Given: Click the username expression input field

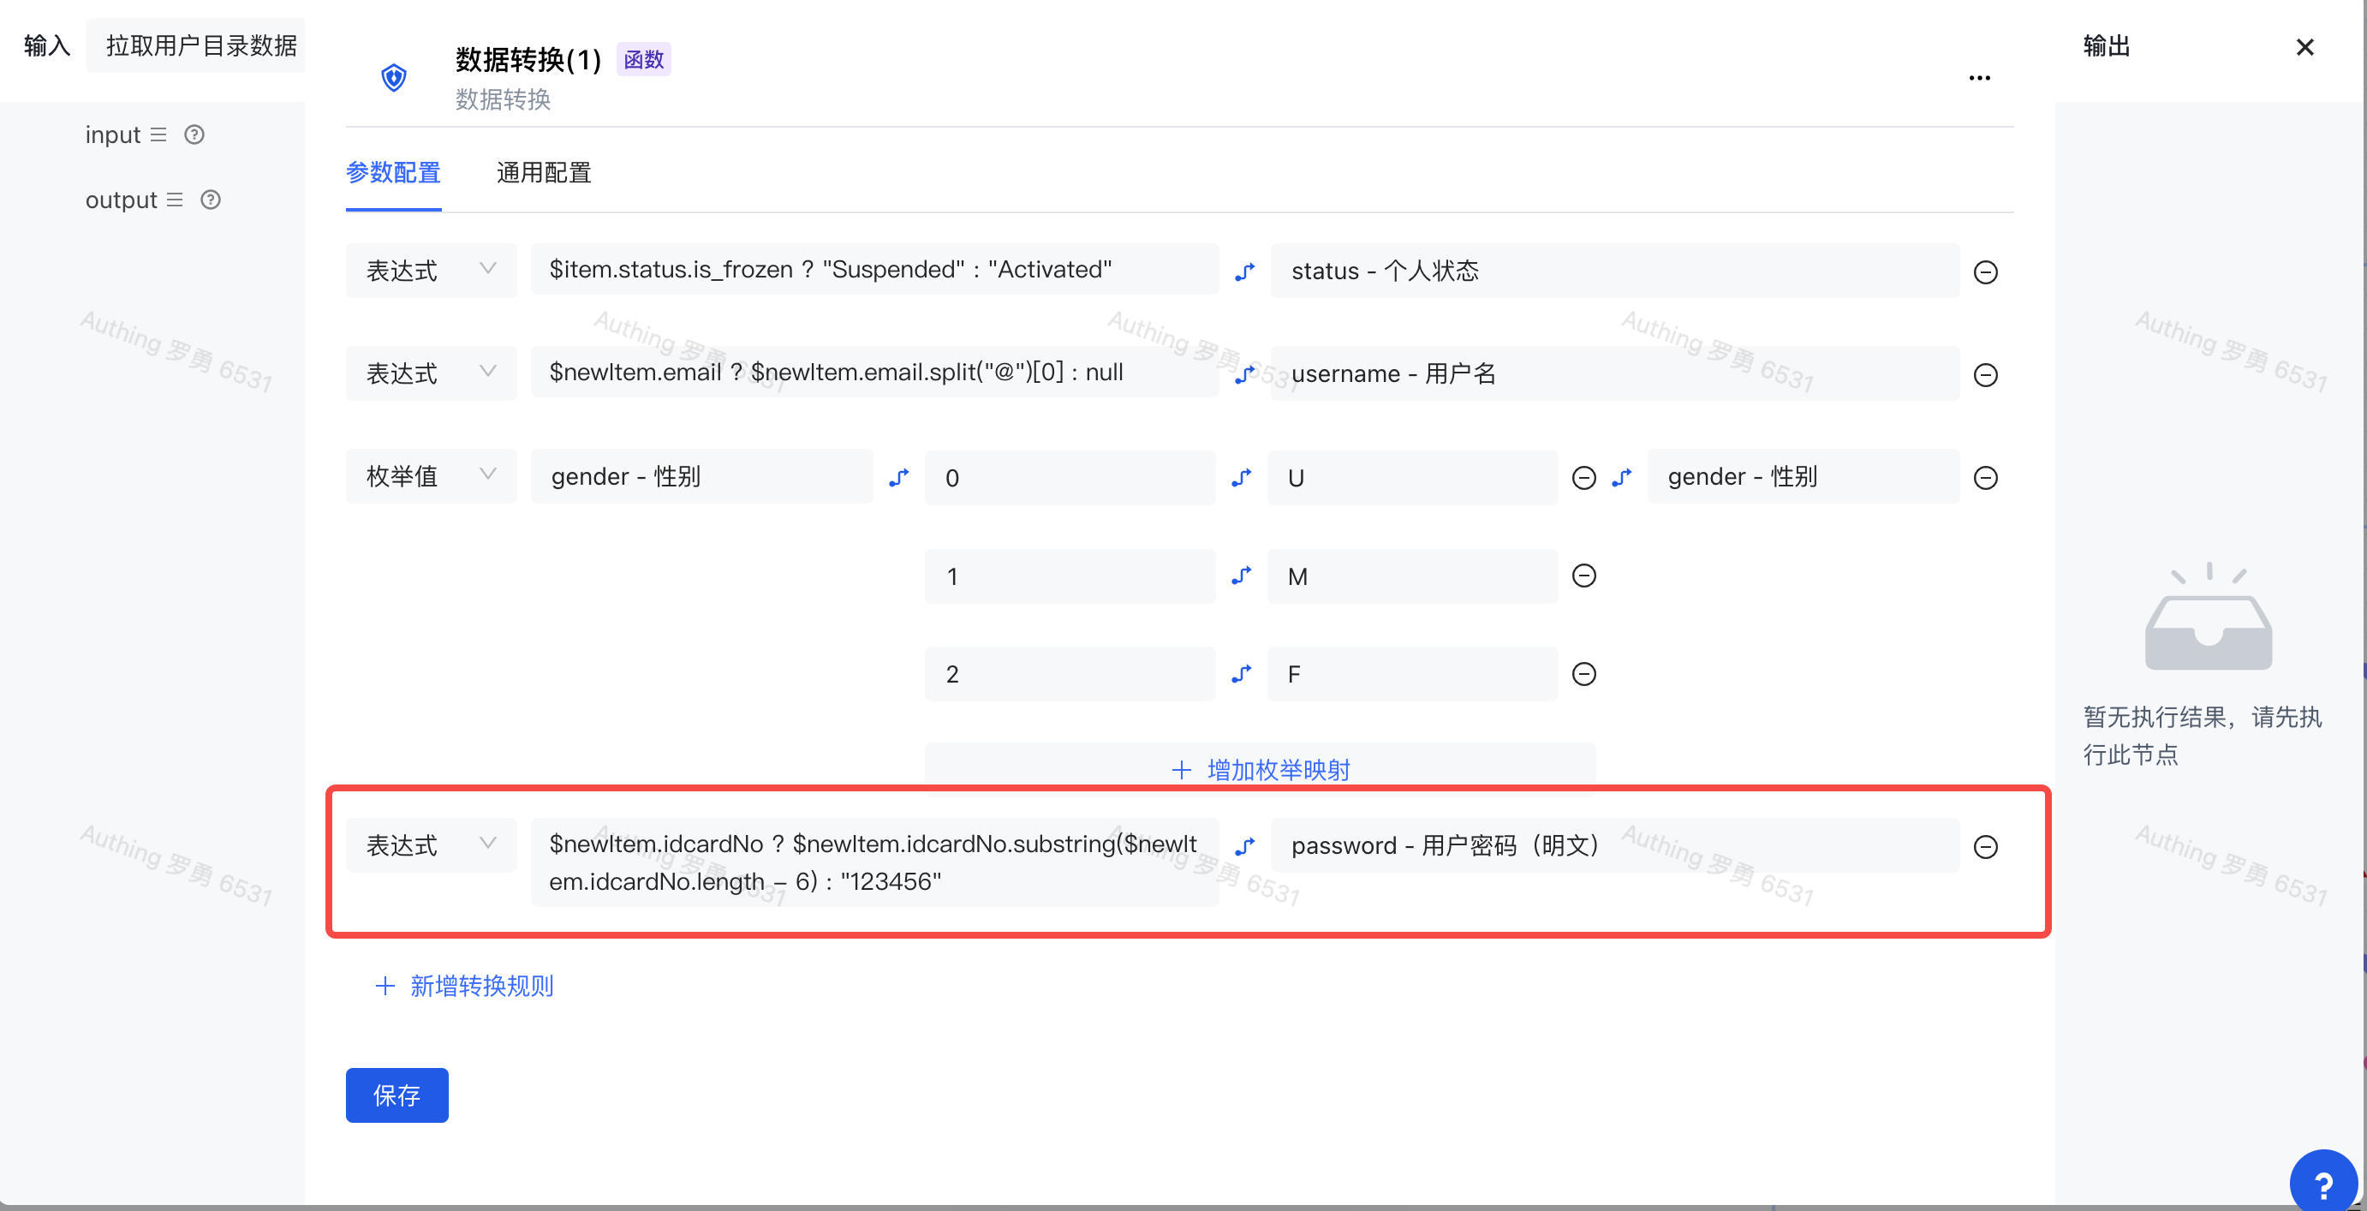Looking at the screenshot, I should coord(873,372).
